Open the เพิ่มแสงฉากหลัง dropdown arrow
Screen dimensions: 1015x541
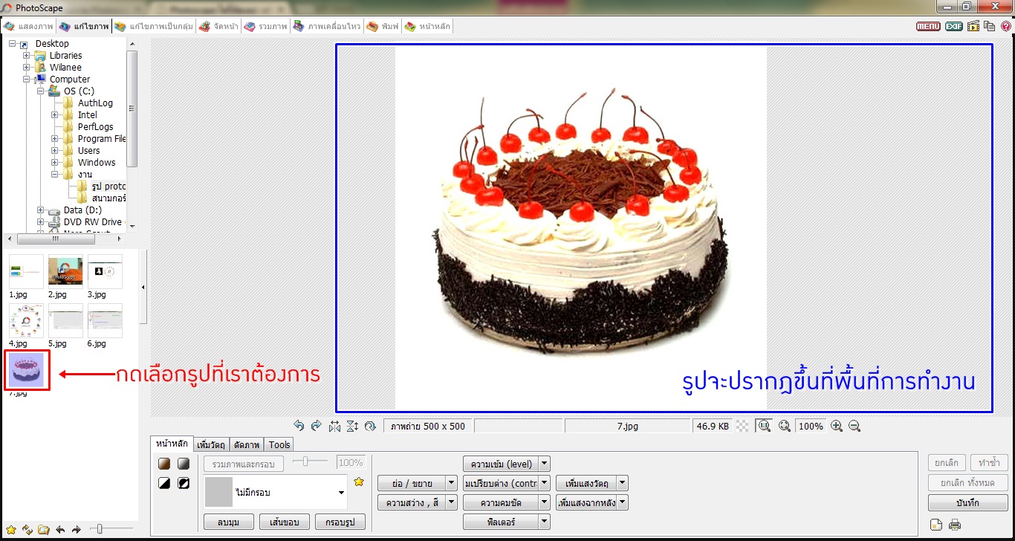(x=623, y=502)
